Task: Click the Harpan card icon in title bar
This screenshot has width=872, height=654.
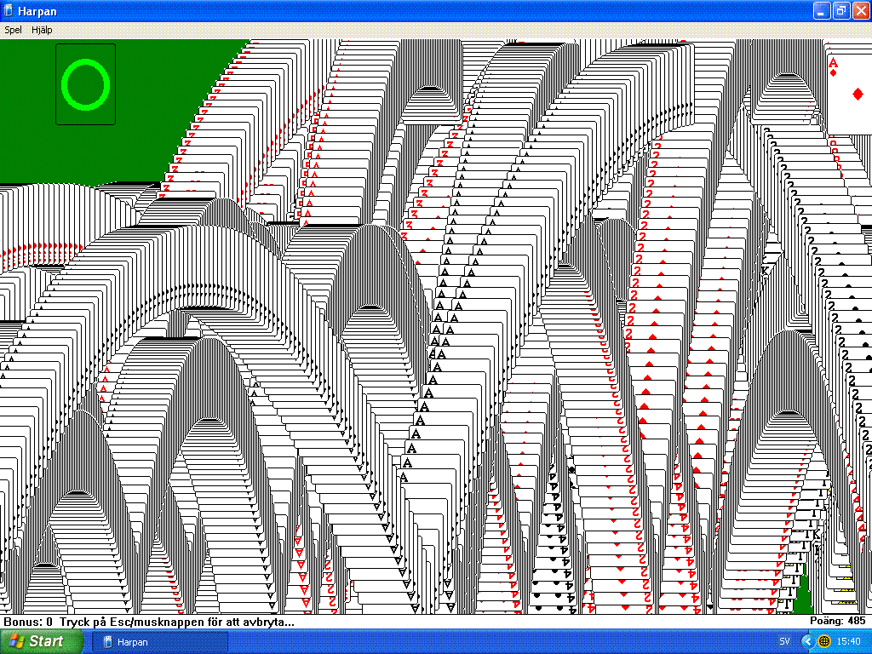Action: click(9, 10)
